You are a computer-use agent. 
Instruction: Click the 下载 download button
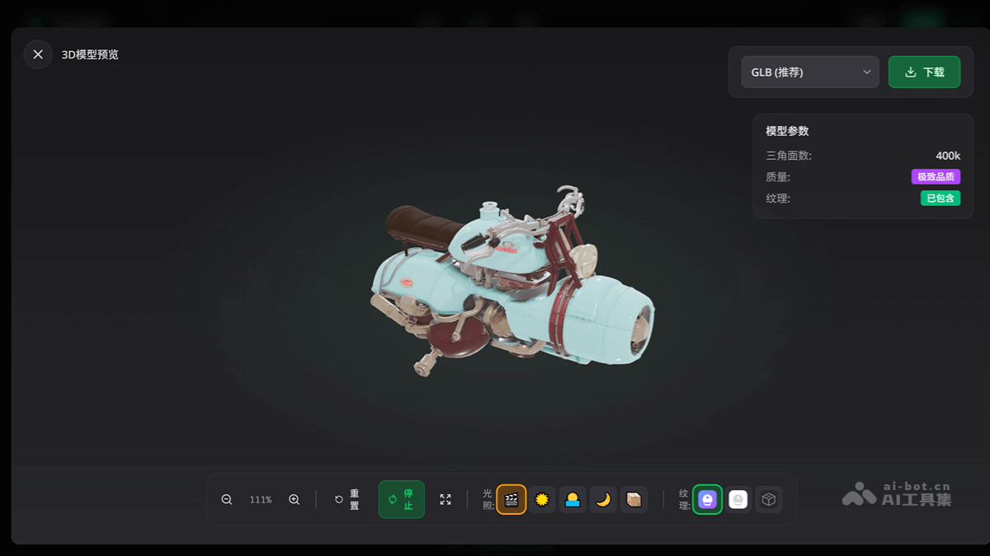click(924, 72)
